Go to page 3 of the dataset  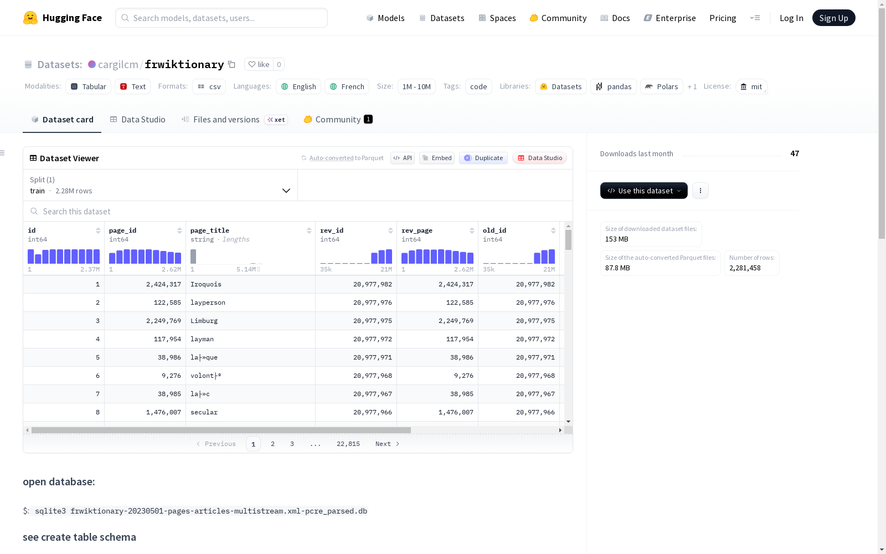pyautogui.click(x=292, y=444)
